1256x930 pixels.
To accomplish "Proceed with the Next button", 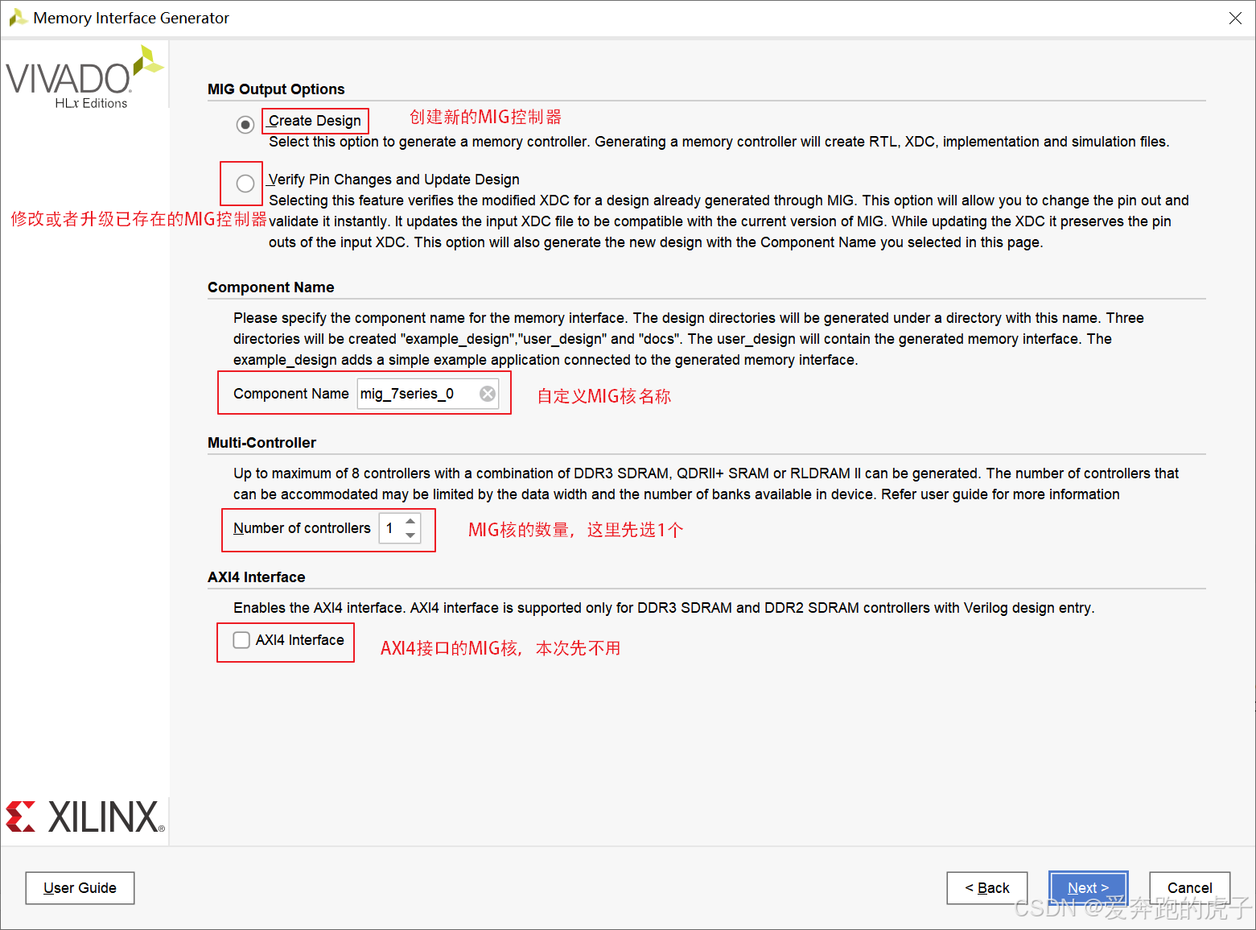I will tap(1088, 888).
